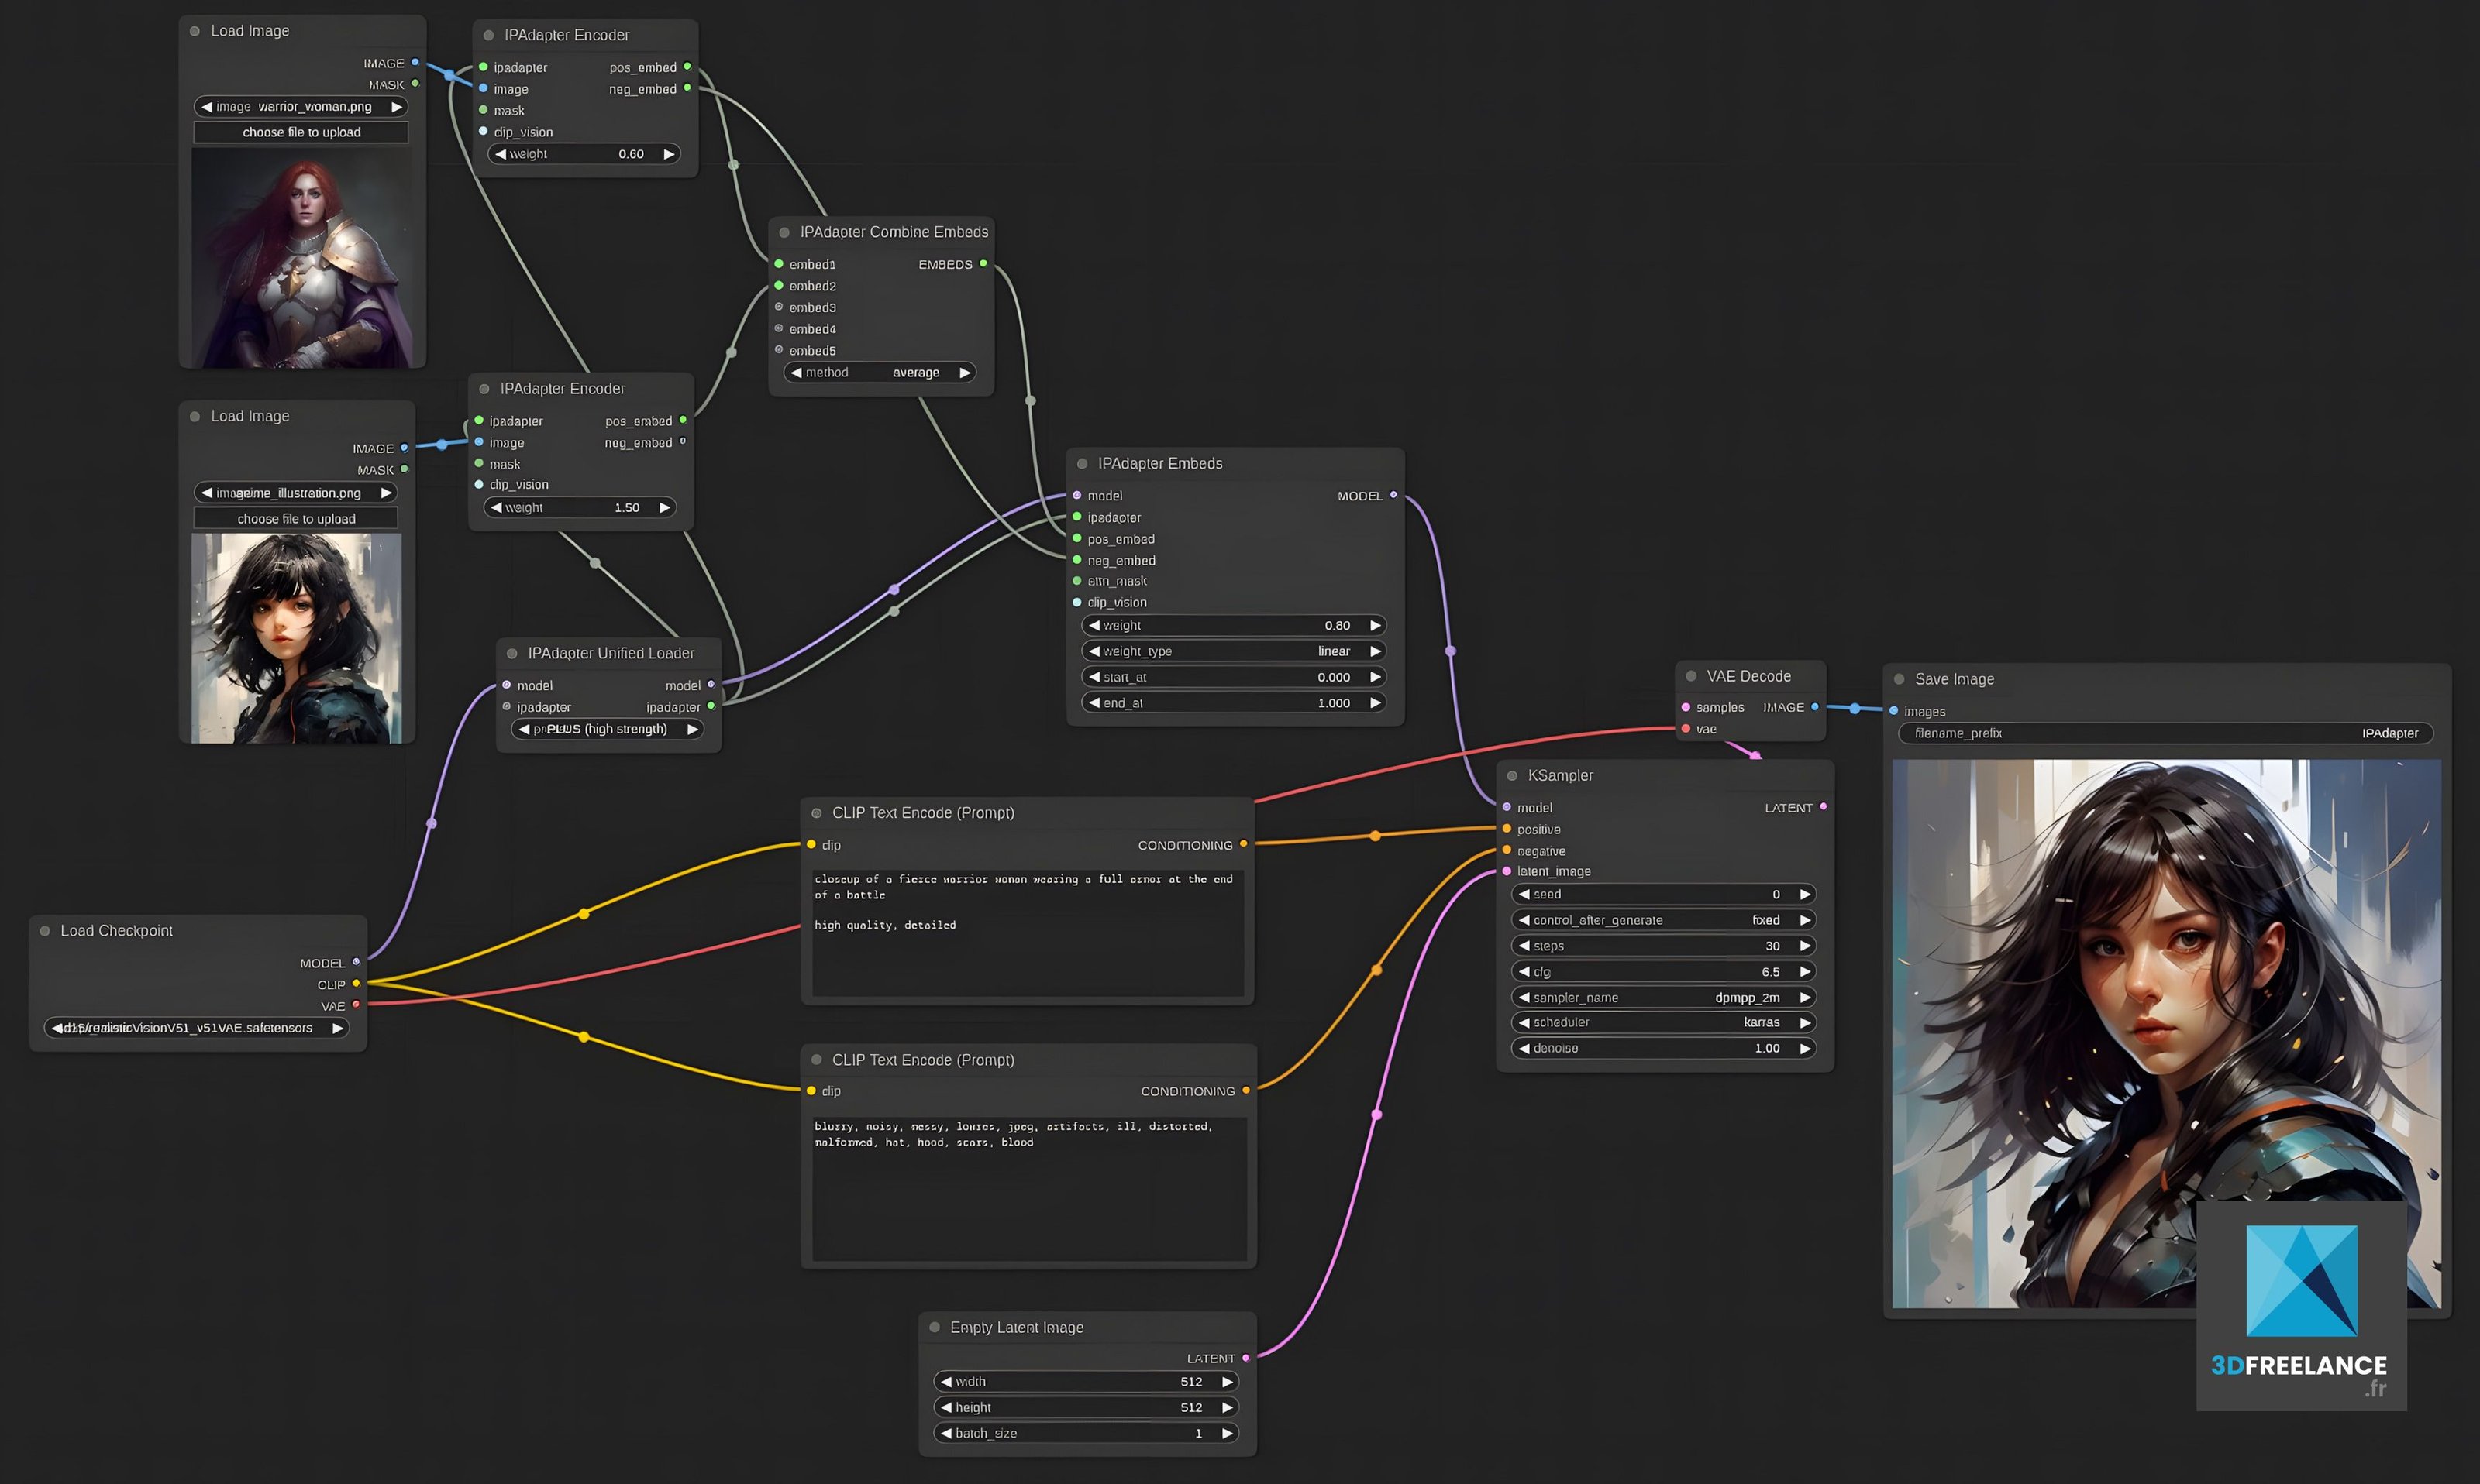Click the samples input socket on VAE Decode
The width and height of the screenshot is (2480, 1484).
(1686, 707)
